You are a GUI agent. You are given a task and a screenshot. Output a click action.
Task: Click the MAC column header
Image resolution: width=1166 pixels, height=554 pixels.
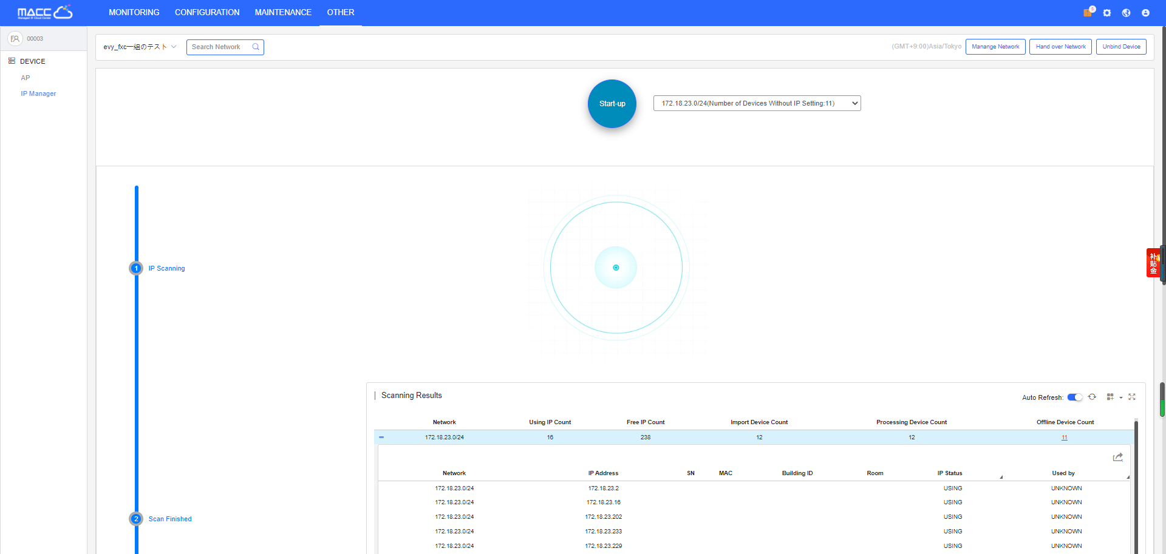point(726,473)
